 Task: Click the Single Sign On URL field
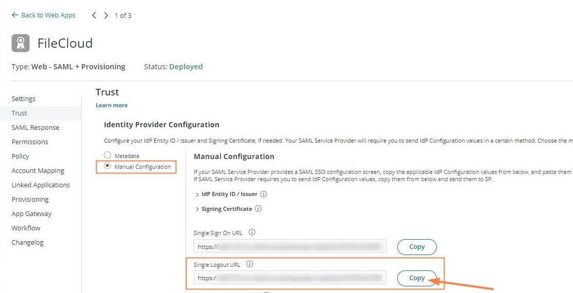[x=290, y=247]
